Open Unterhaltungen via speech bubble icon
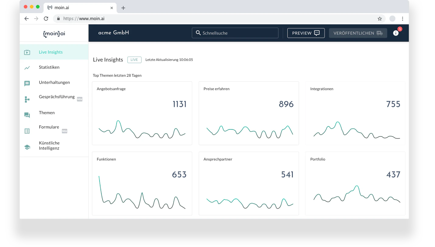Viewport: 435px width, 247px height. tap(27, 83)
